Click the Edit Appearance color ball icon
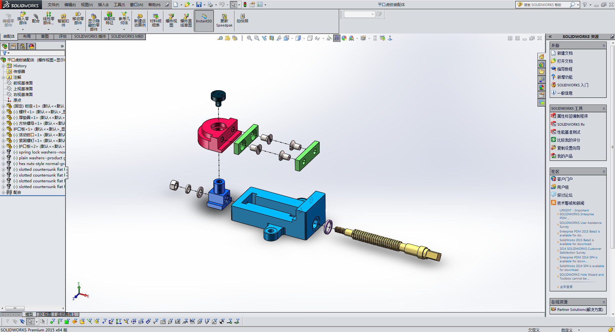 pyautogui.click(x=344, y=38)
